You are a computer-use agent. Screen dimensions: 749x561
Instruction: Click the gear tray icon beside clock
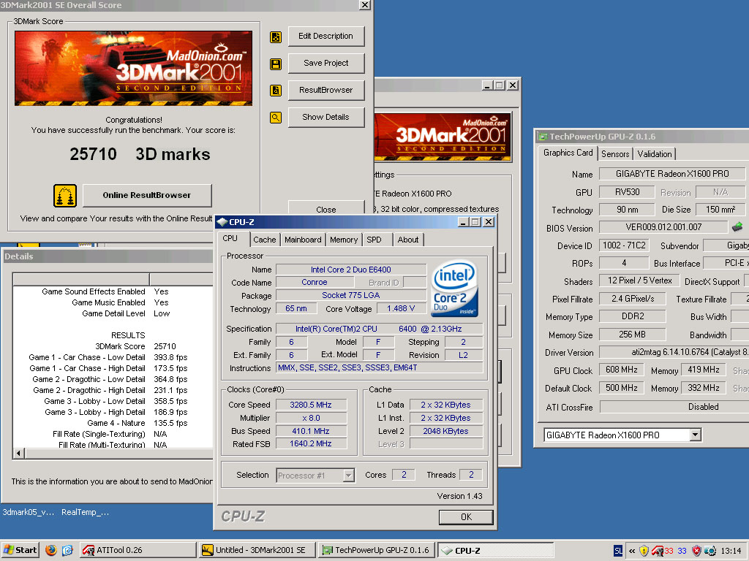tap(710, 551)
